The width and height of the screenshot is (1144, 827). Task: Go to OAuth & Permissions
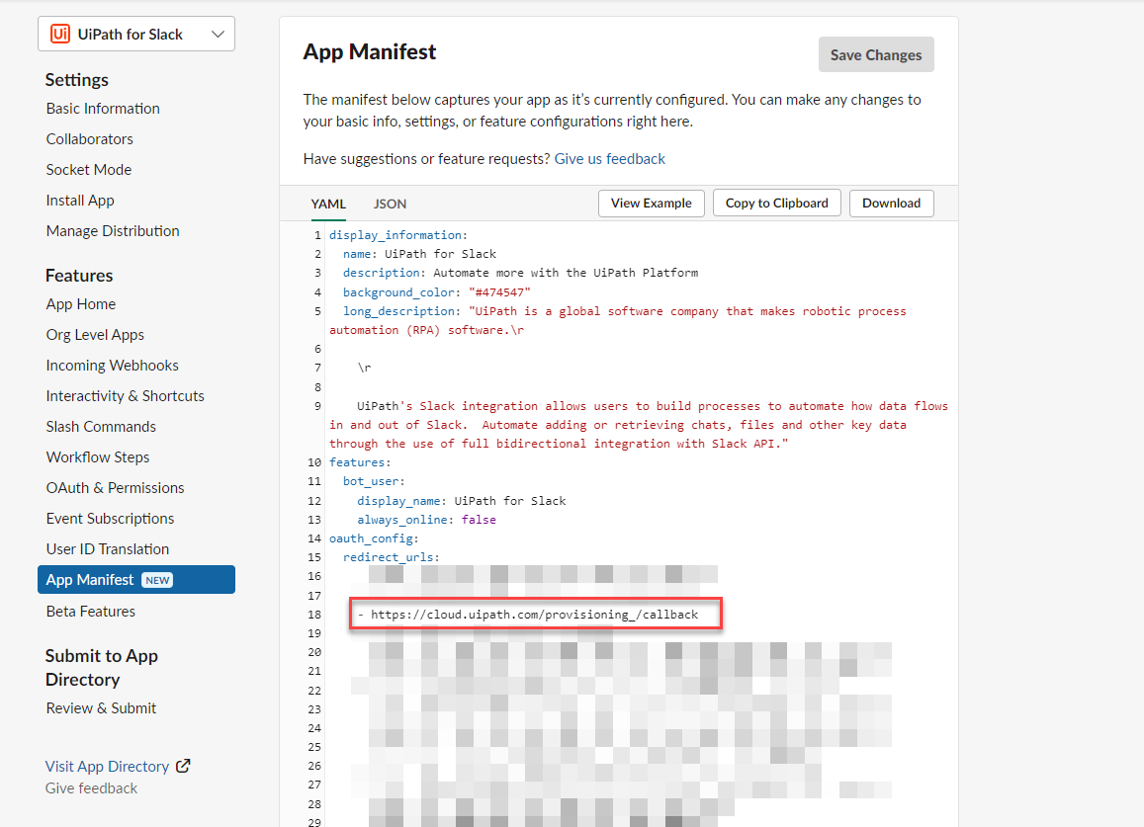(x=116, y=488)
